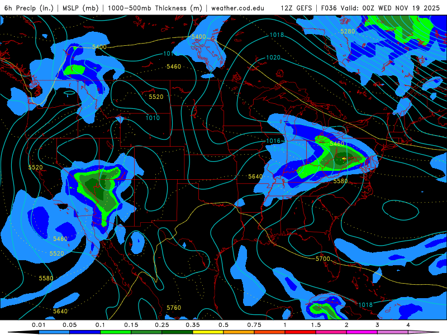Screen dimensions: 447x335
Task: Click "5460" label inside eastern green precipitation
Action: (x=337, y=143)
